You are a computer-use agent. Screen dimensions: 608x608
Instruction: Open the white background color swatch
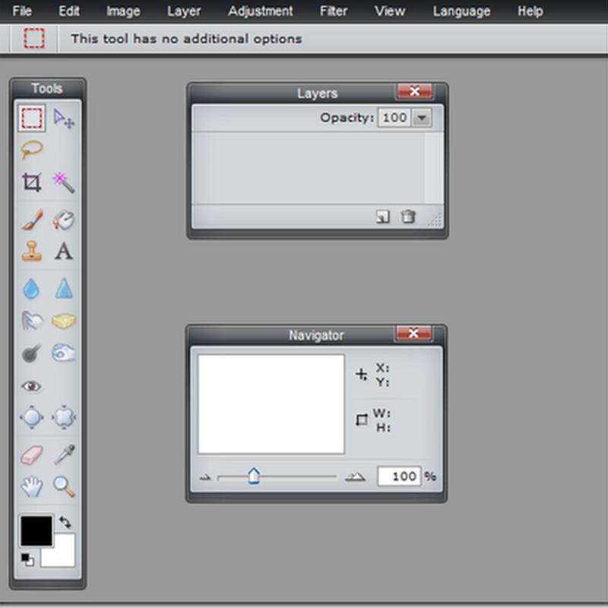tap(62, 555)
